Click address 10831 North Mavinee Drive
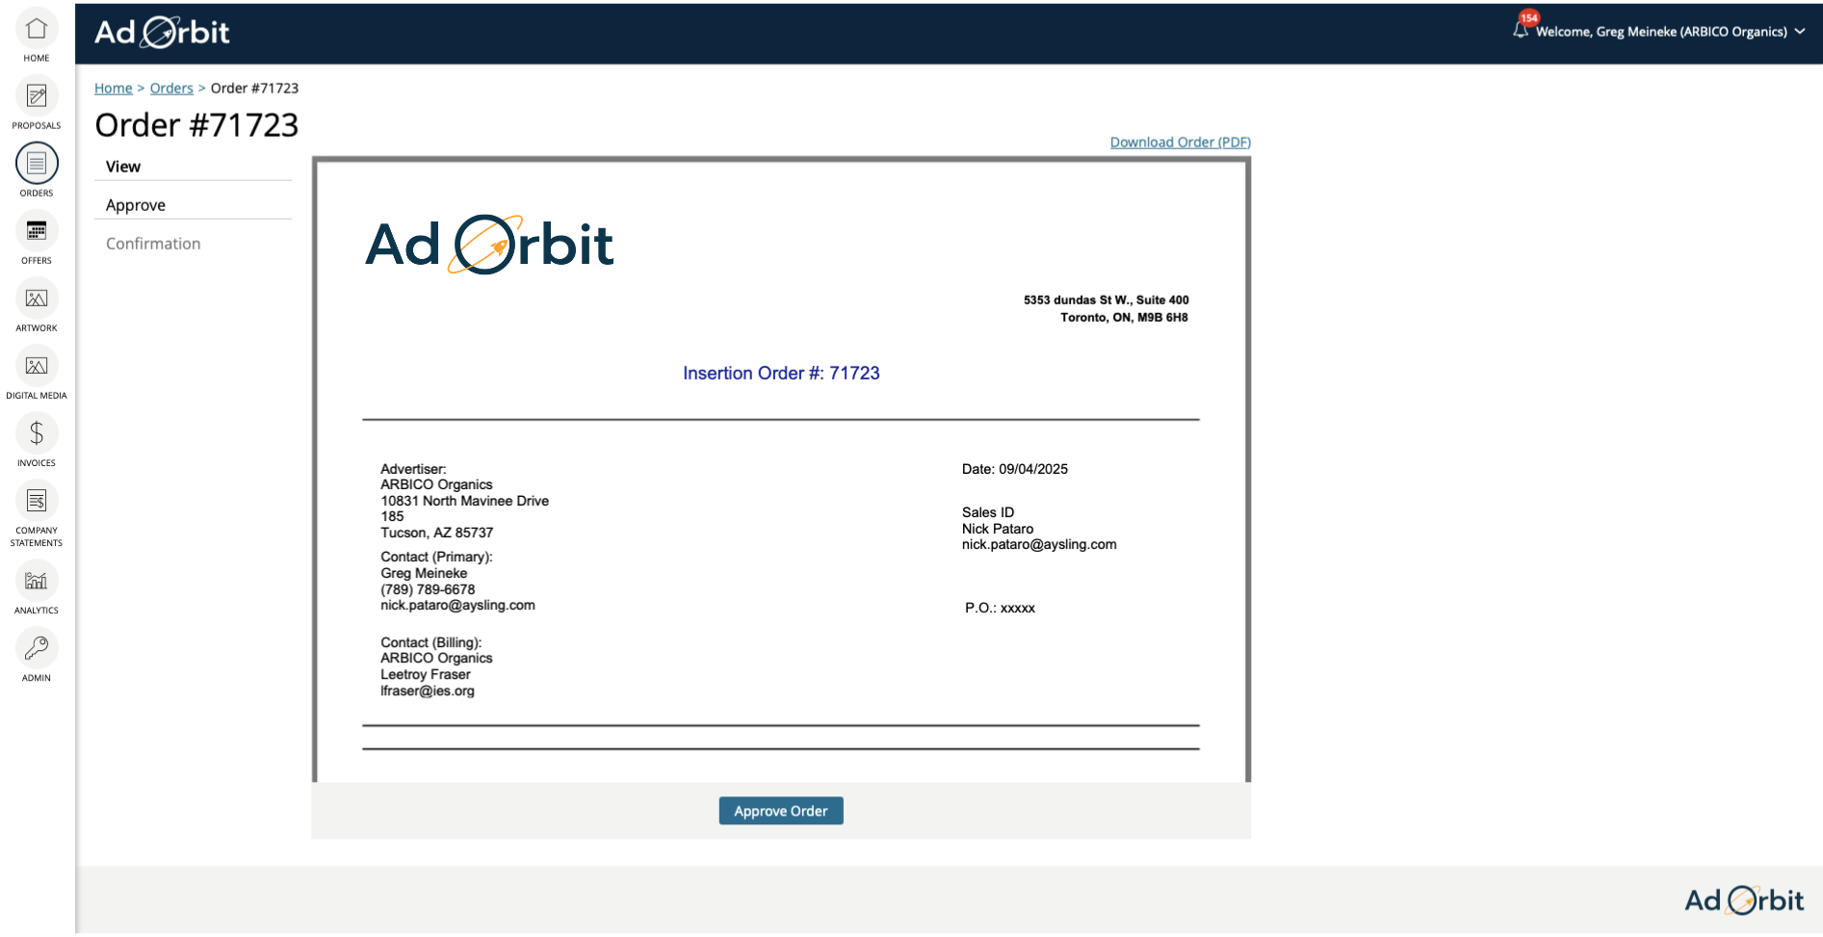Screen dimensions: 1823x937 pyautogui.click(x=465, y=501)
